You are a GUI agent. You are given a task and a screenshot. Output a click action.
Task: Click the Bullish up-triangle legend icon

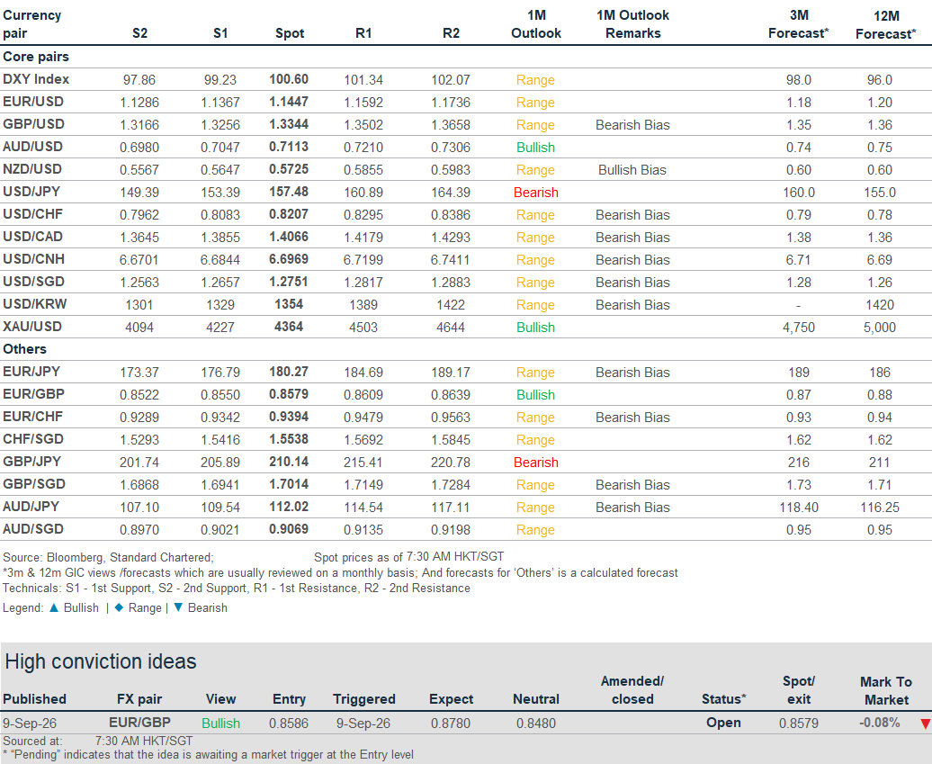tap(54, 607)
